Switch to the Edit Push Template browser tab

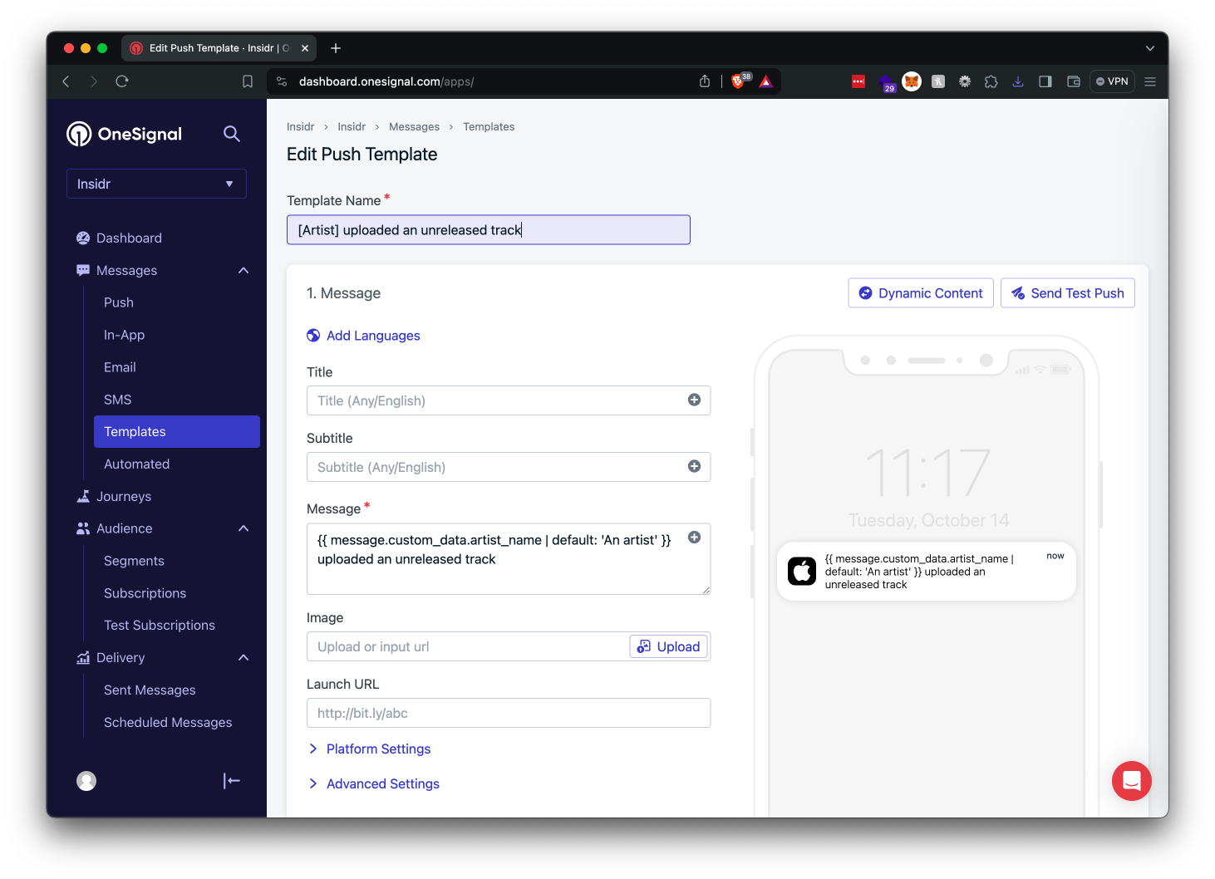(x=212, y=47)
